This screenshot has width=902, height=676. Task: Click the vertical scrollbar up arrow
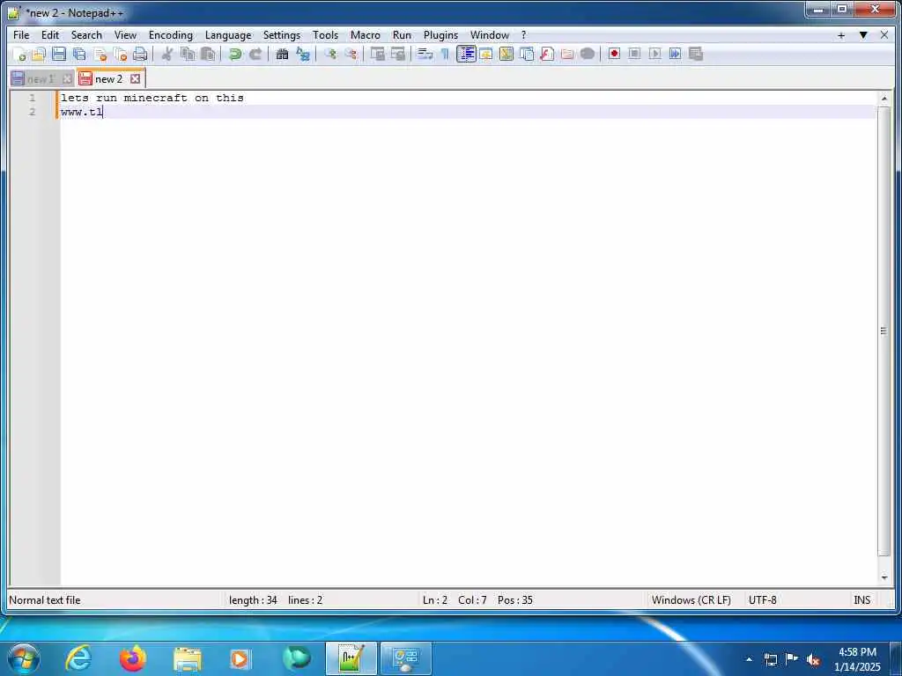point(884,99)
